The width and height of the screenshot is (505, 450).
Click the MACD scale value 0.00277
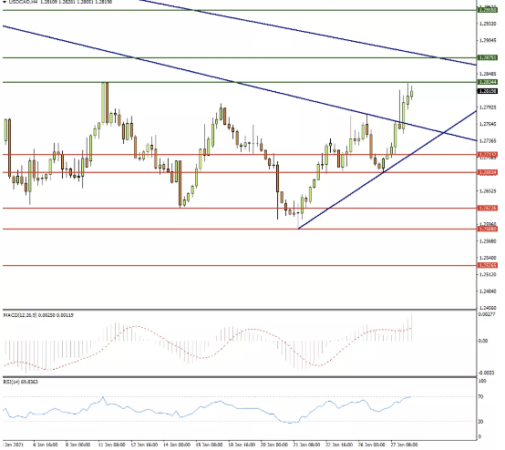486,314
